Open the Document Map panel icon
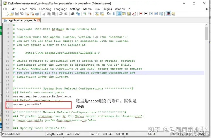Screen dimensions: 211x138 coord(129,14)
